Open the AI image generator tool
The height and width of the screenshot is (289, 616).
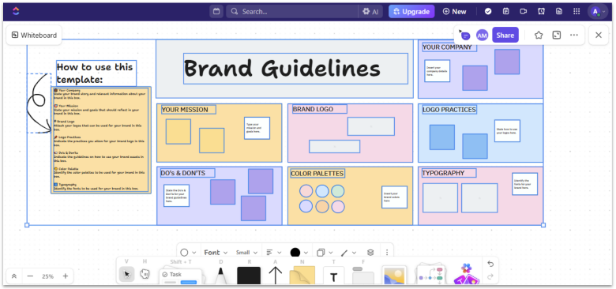pyautogui.click(x=466, y=274)
